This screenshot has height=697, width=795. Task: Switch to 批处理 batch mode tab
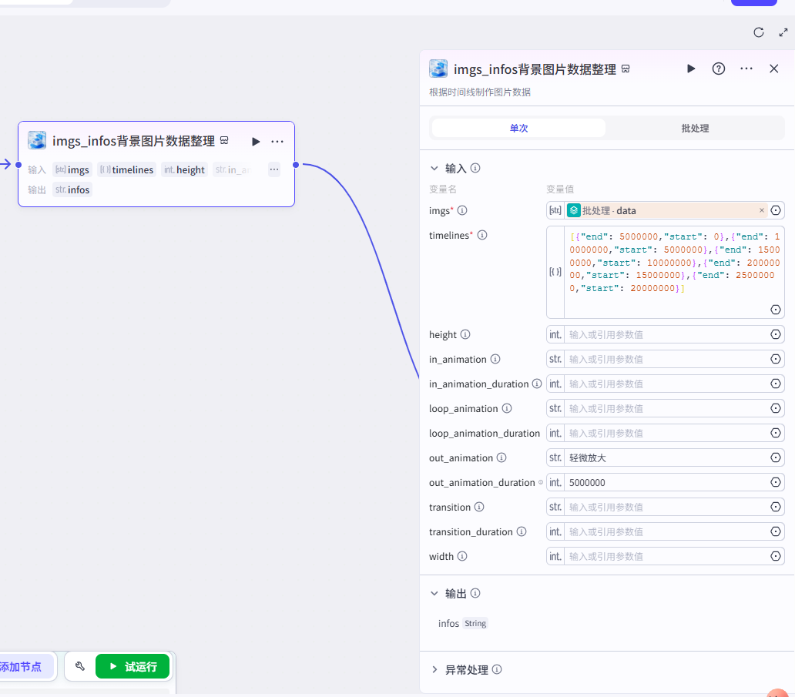[695, 128]
